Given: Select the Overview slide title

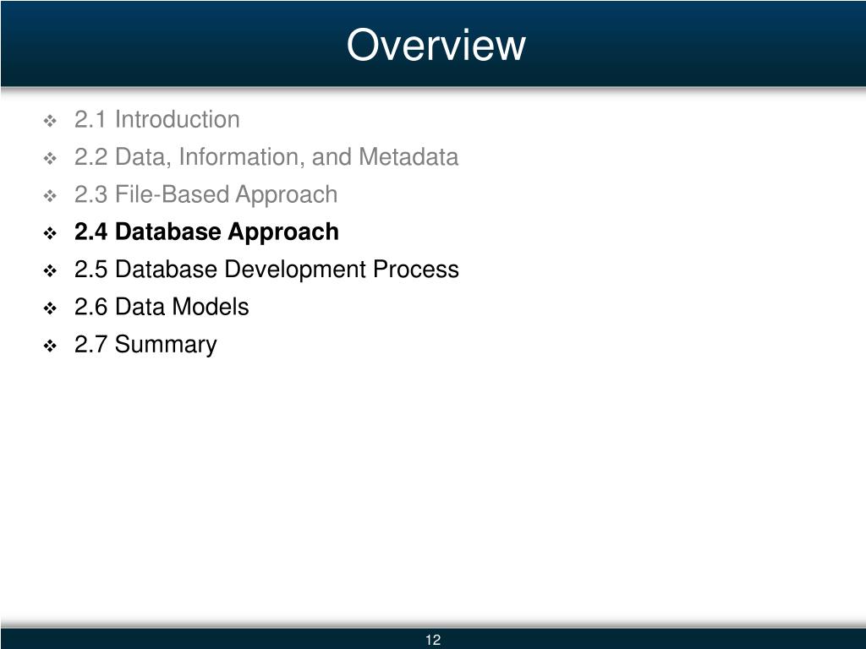Looking at the screenshot, I should click(x=436, y=45).
